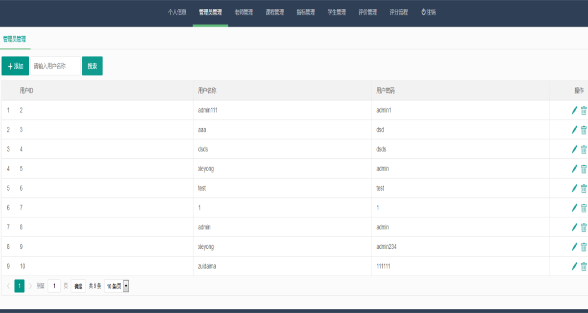Viewport: 588px width, 313px height.
Task: Click page number 1 button
Action: point(20,286)
